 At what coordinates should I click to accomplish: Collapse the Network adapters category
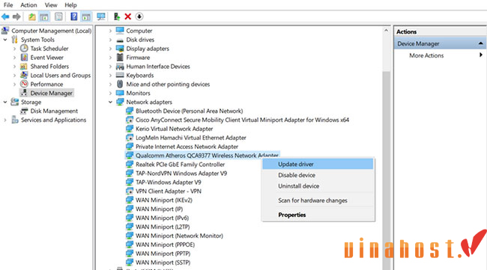110,102
